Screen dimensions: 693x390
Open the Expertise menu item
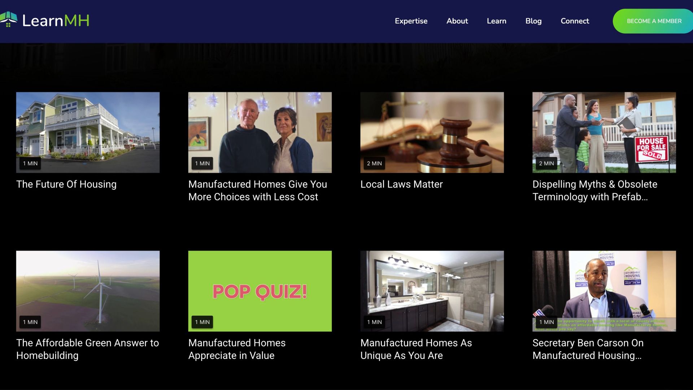(x=411, y=21)
